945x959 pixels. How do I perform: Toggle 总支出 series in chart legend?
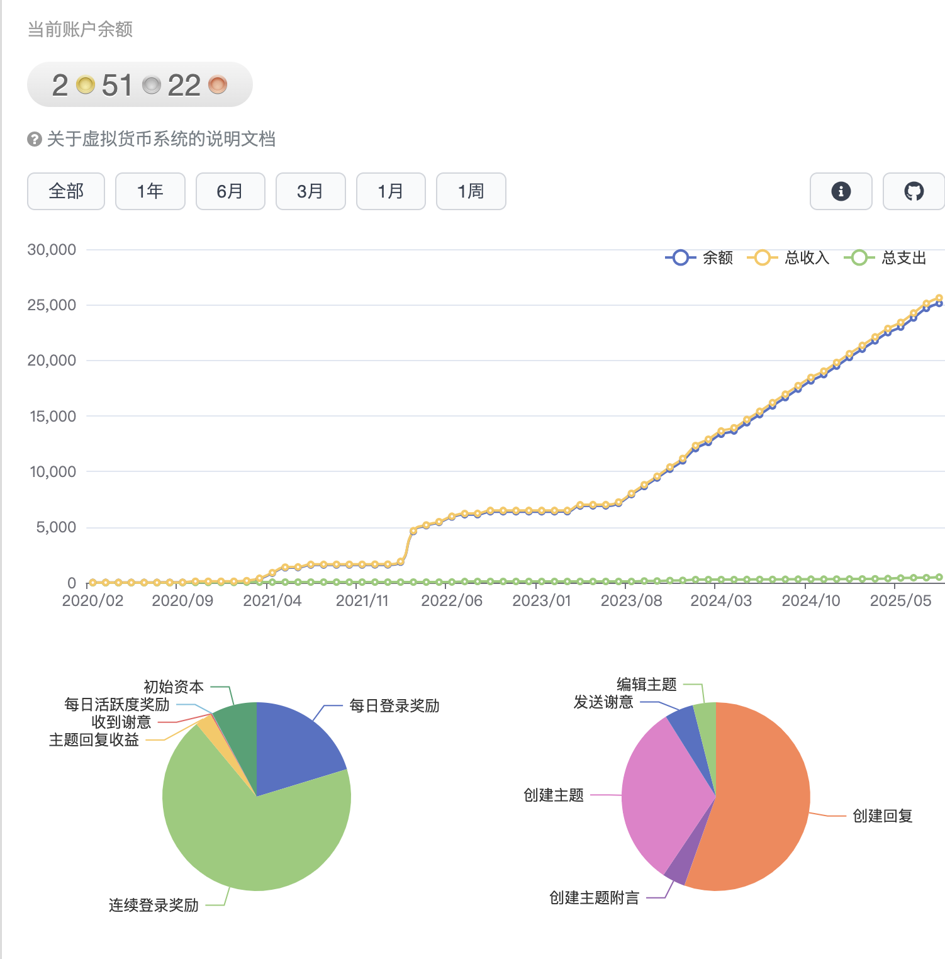click(885, 257)
